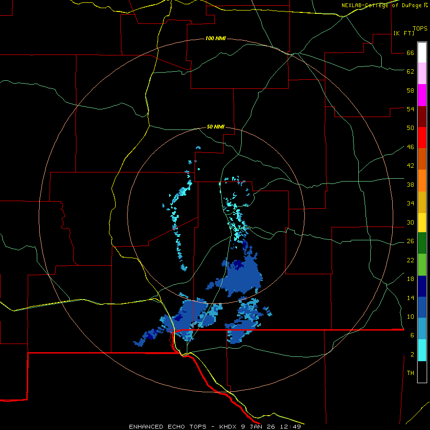Image resolution: width=430 pixels, height=430 pixels.
Task: Click the magenta legend swatch
Action: (x=422, y=95)
